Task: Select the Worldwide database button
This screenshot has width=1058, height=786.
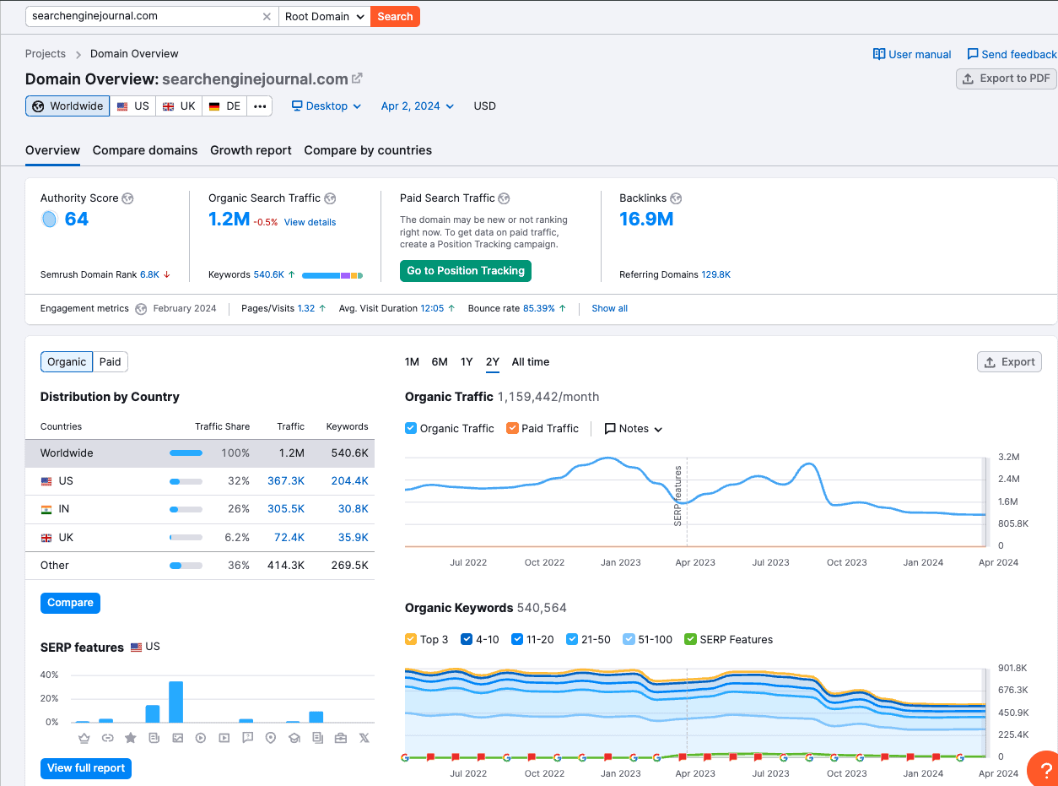Action: pyautogui.click(x=67, y=106)
